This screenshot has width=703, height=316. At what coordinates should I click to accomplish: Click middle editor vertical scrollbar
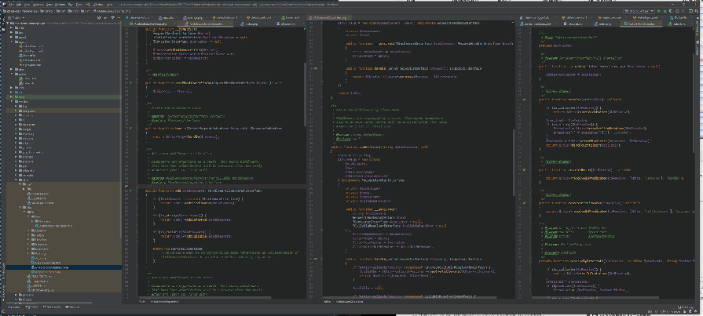pyautogui.click(x=514, y=162)
